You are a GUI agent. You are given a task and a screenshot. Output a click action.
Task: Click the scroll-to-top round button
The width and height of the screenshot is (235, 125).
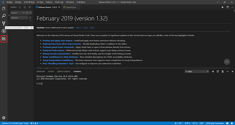[x=227, y=62]
